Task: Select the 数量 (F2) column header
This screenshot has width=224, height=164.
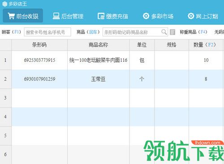Action: 206,45
